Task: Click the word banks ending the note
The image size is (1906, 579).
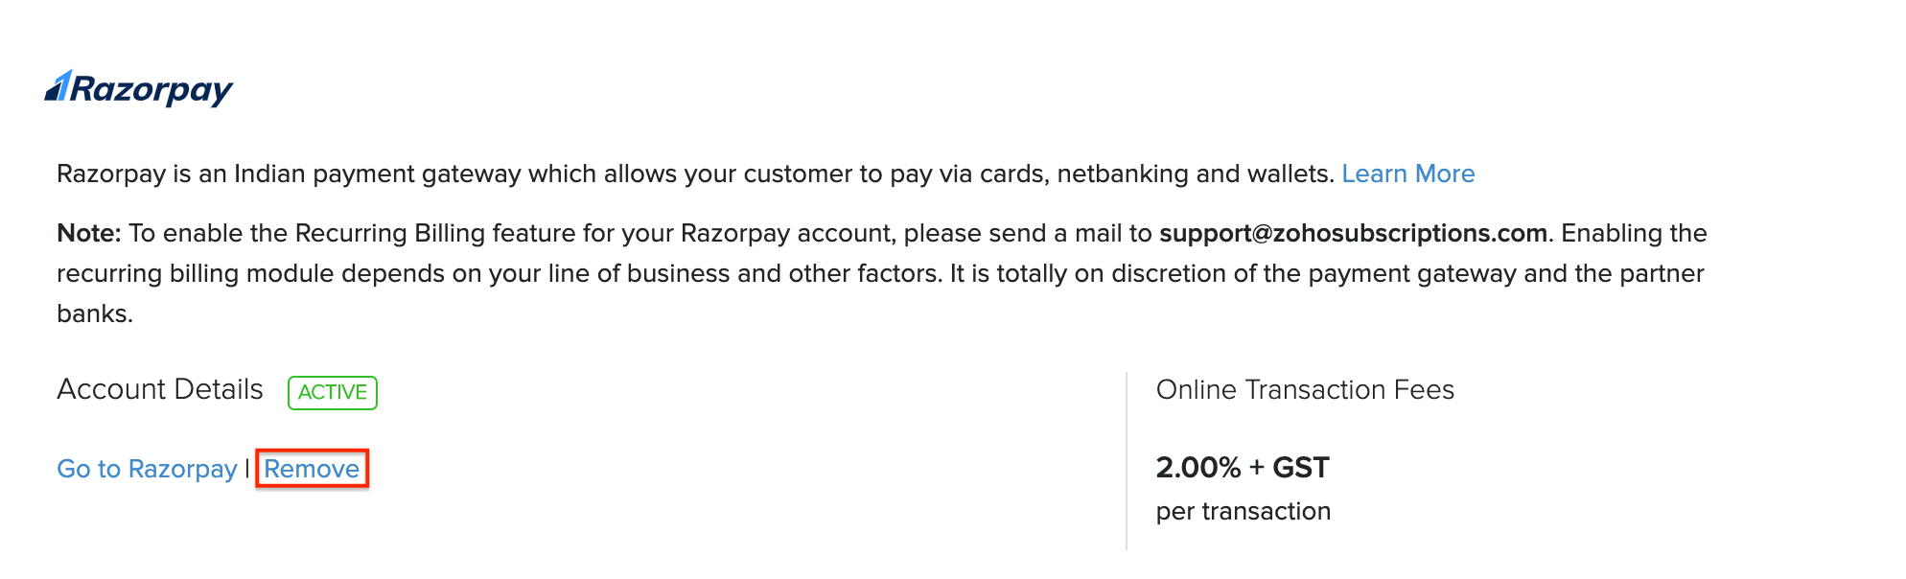Action: 94,313
